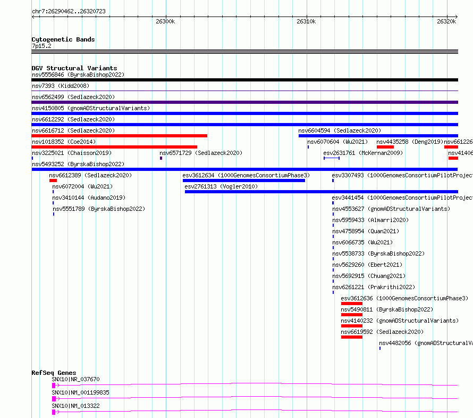Open the esv3307493 variant label
This screenshot has width=473, height=418.
[402, 175]
